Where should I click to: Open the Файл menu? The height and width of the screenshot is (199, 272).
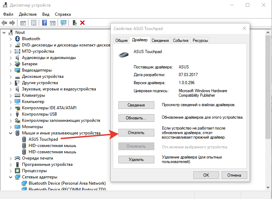[x=8, y=14]
